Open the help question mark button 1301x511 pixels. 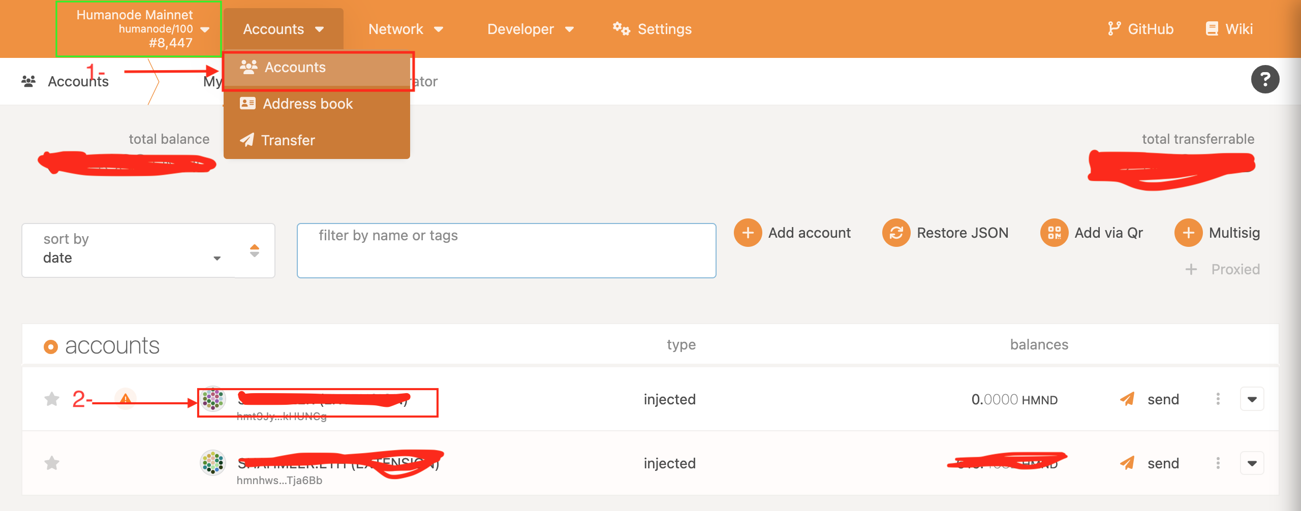pos(1265,79)
